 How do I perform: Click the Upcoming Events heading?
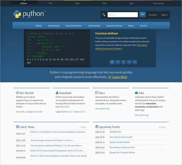point(109,127)
